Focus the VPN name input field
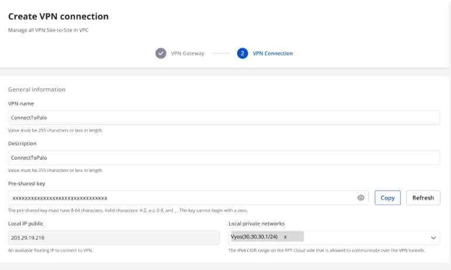This screenshot has width=451, height=270. point(224,117)
